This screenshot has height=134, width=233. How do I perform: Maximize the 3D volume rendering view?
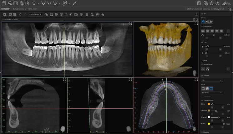tap(196, 24)
